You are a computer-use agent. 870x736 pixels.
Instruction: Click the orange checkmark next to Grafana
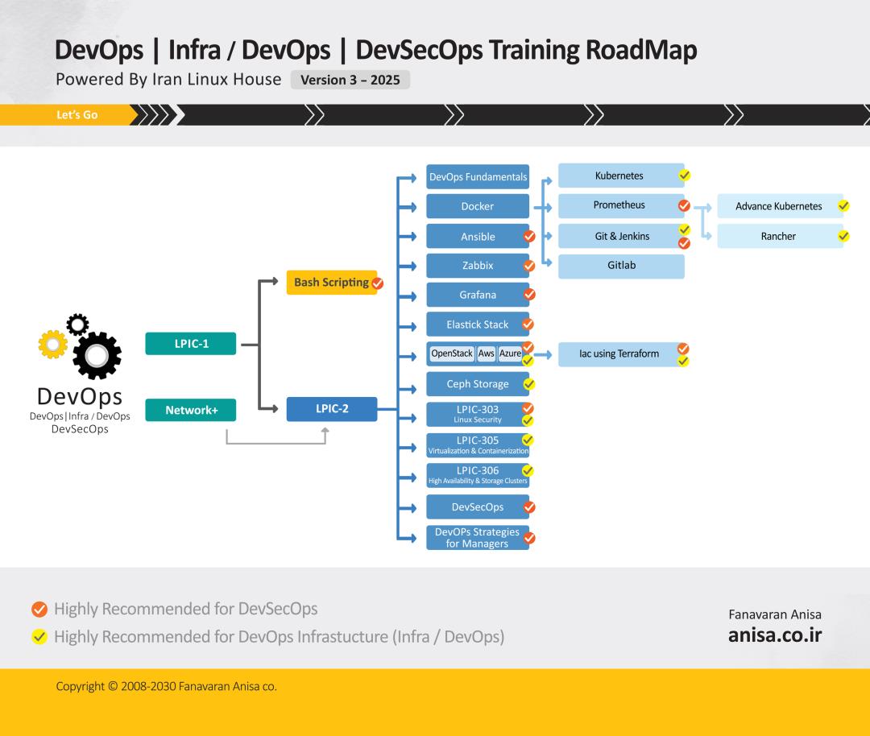pyautogui.click(x=529, y=295)
